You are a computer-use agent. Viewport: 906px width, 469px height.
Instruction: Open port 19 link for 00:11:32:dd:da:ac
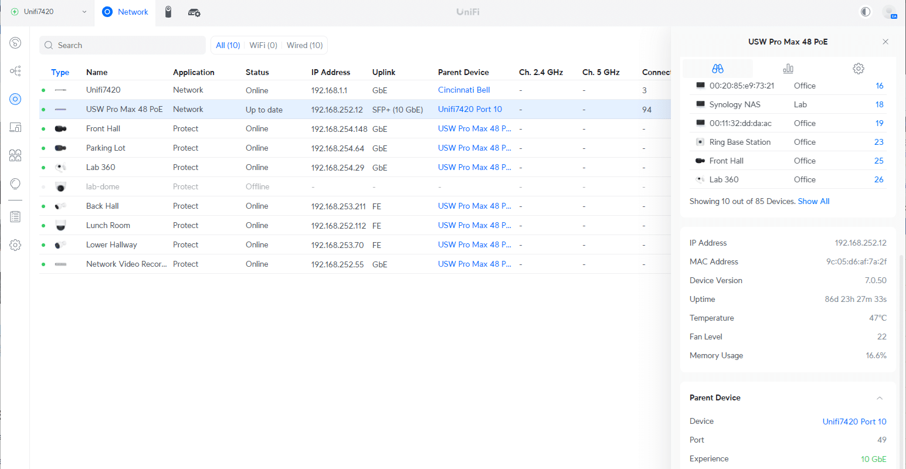[880, 123]
